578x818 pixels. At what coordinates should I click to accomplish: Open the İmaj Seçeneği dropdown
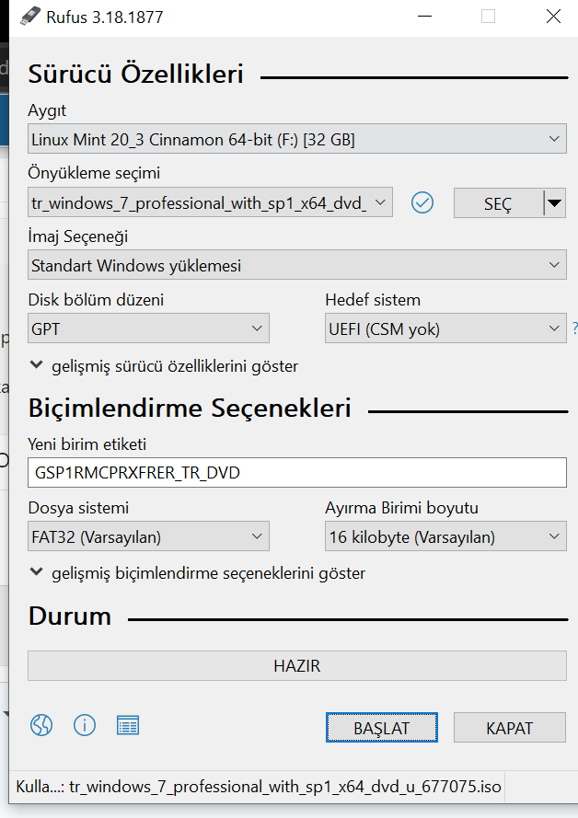[296, 266]
